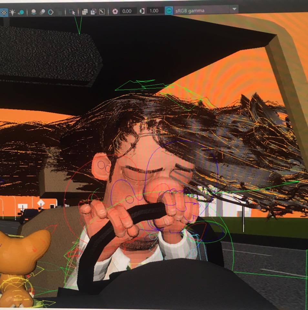Toggle X-Ray joints icon
Image resolution: width=308 pixels, height=310 pixels.
[x=102, y=12]
